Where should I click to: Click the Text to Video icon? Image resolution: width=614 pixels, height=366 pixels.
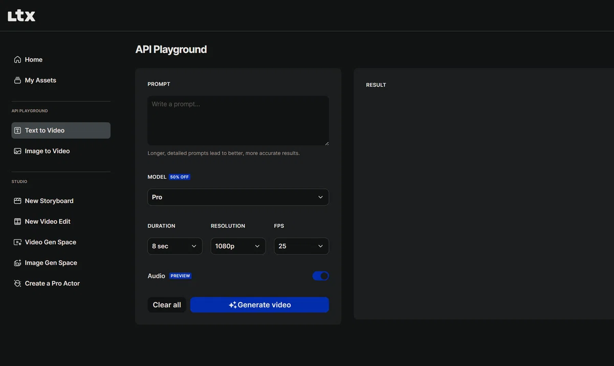tap(17, 131)
